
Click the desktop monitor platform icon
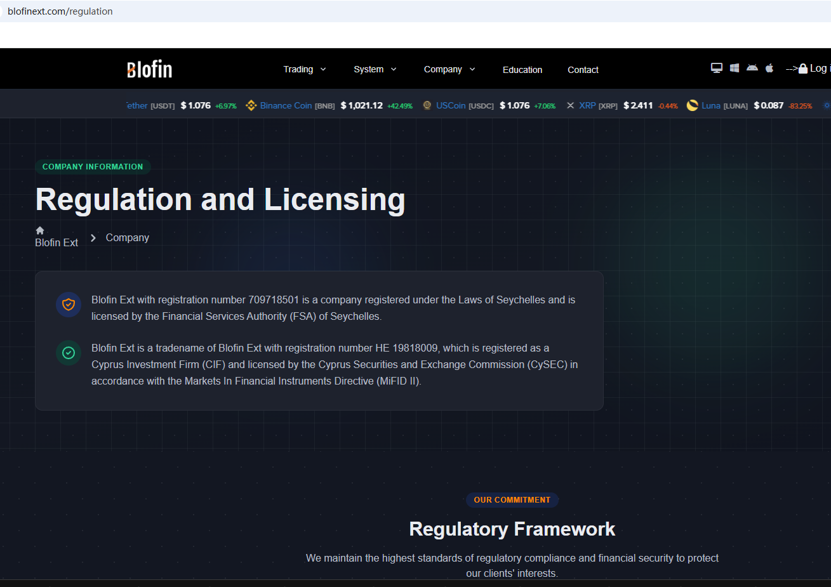point(717,68)
